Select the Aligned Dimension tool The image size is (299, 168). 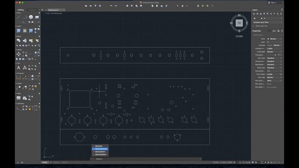(25, 77)
